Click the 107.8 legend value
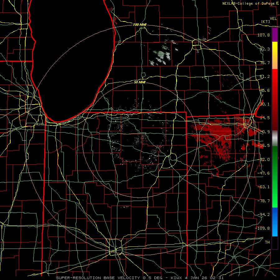This screenshot has width=280, height=280. (264, 35)
